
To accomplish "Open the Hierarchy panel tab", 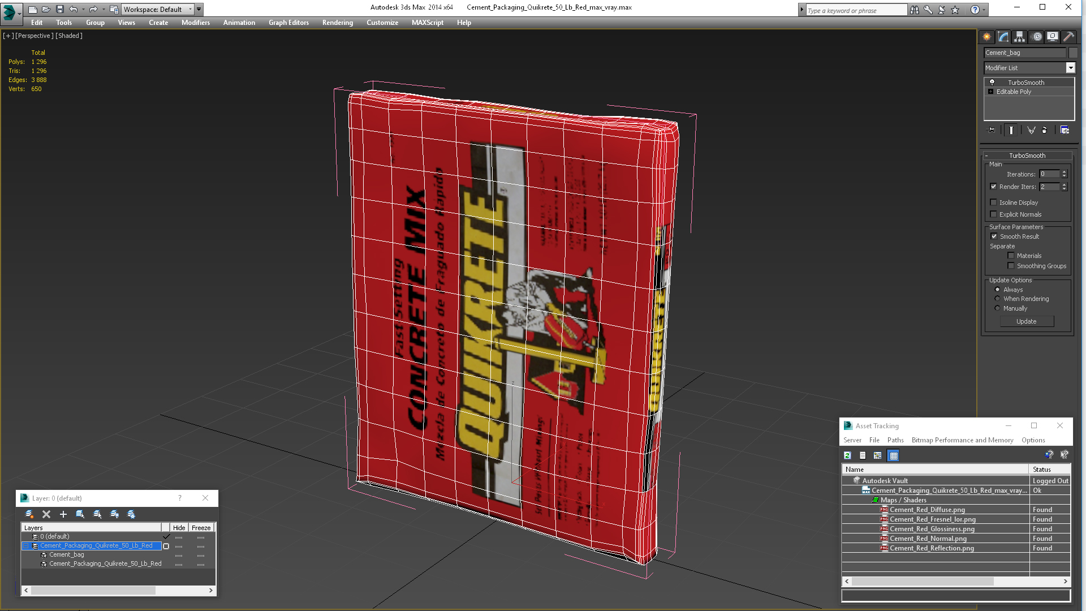I will 1019,37.
